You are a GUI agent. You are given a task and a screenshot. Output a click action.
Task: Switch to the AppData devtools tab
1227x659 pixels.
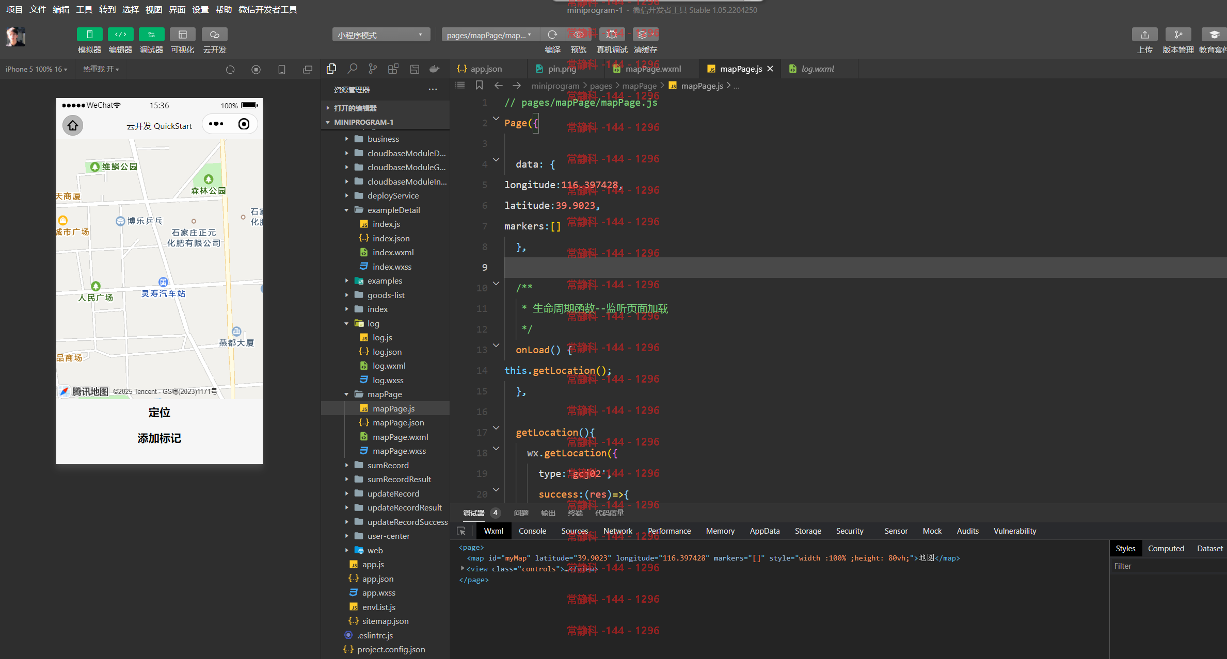pos(764,531)
